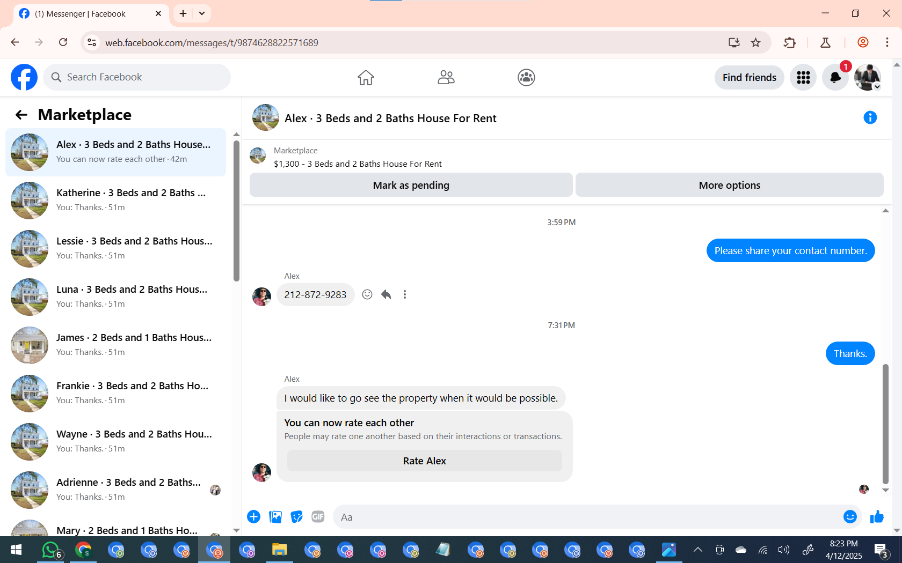Open the Facebook menu grid
This screenshot has width=902, height=563.
tap(803, 78)
